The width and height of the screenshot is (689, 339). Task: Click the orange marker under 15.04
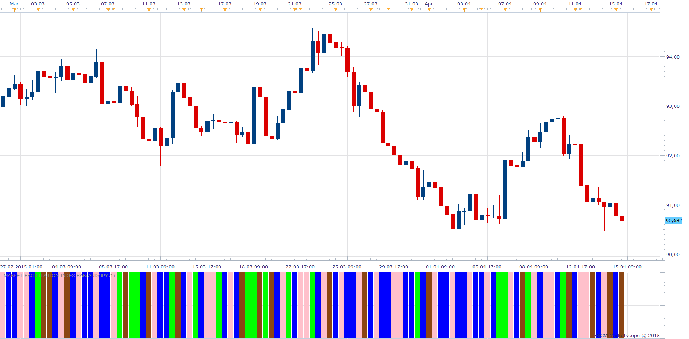tap(616, 10)
